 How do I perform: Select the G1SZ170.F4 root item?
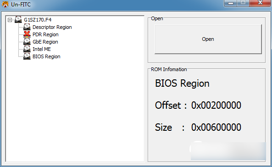point(38,20)
